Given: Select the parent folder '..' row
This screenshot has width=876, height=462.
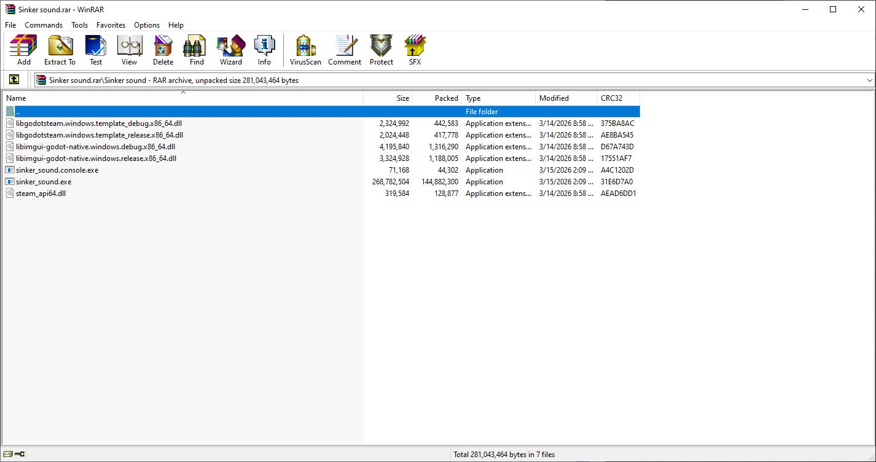Looking at the screenshot, I should 321,112.
